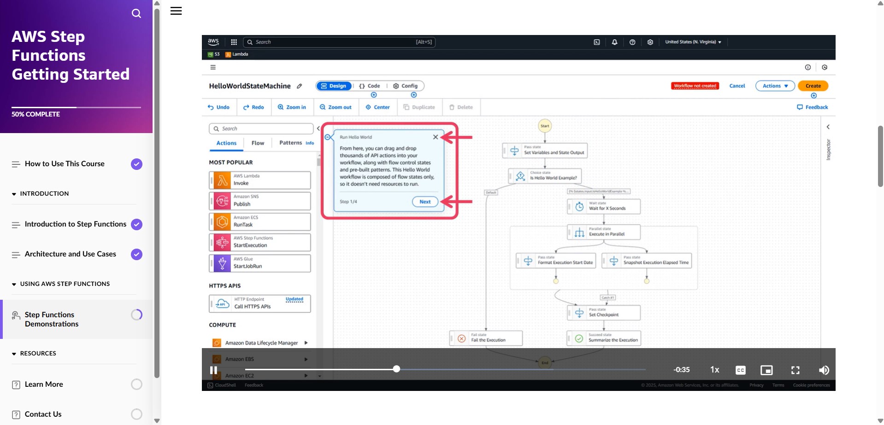Open the S3 favorite shortcut

coord(214,54)
